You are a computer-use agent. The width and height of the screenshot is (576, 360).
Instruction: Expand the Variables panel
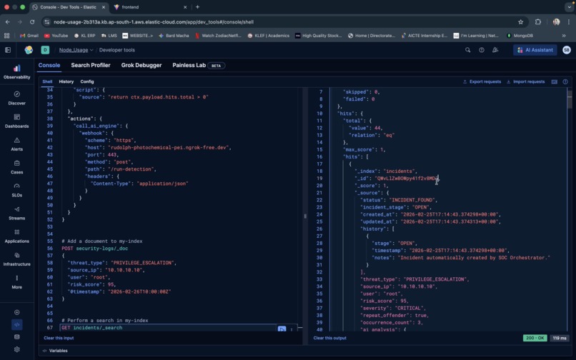56,351
